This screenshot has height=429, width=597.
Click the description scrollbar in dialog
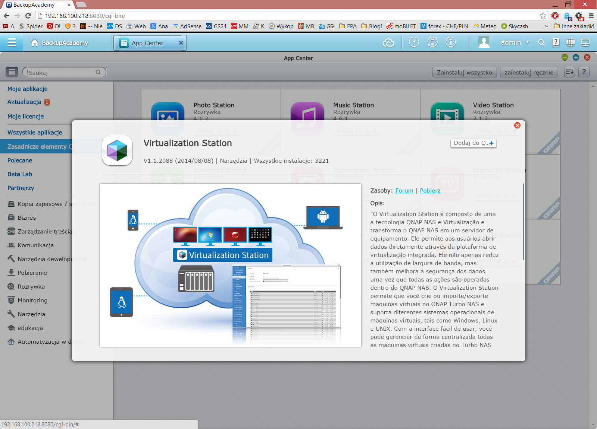tap(523, 222)
